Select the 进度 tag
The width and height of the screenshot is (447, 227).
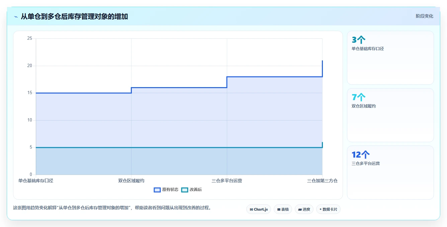pyautogui.click(x=304, y=209)
